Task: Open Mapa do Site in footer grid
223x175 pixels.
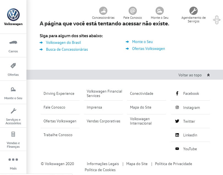Action: pyautogui.click(x=140, y=107)
